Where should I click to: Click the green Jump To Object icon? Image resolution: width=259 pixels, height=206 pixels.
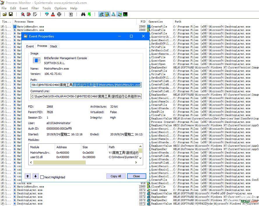click(x=89, y=14)
